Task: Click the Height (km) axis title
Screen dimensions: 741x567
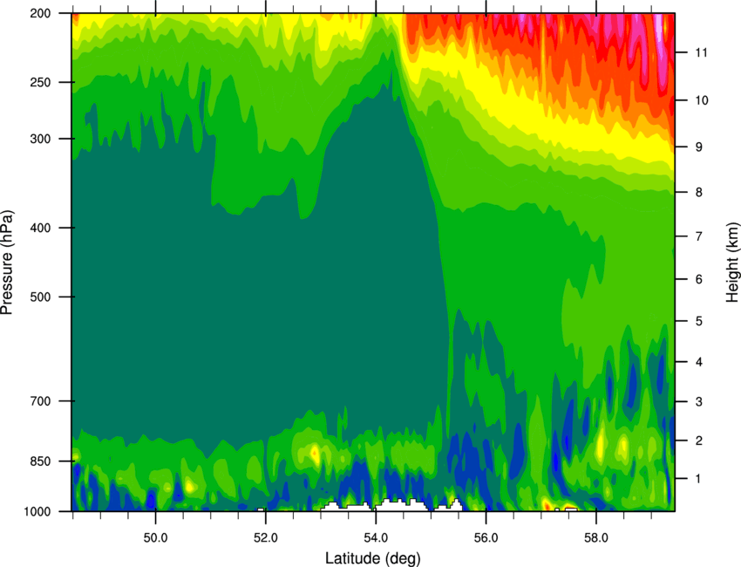Action: pyautogui.click(x=732, y=262)
